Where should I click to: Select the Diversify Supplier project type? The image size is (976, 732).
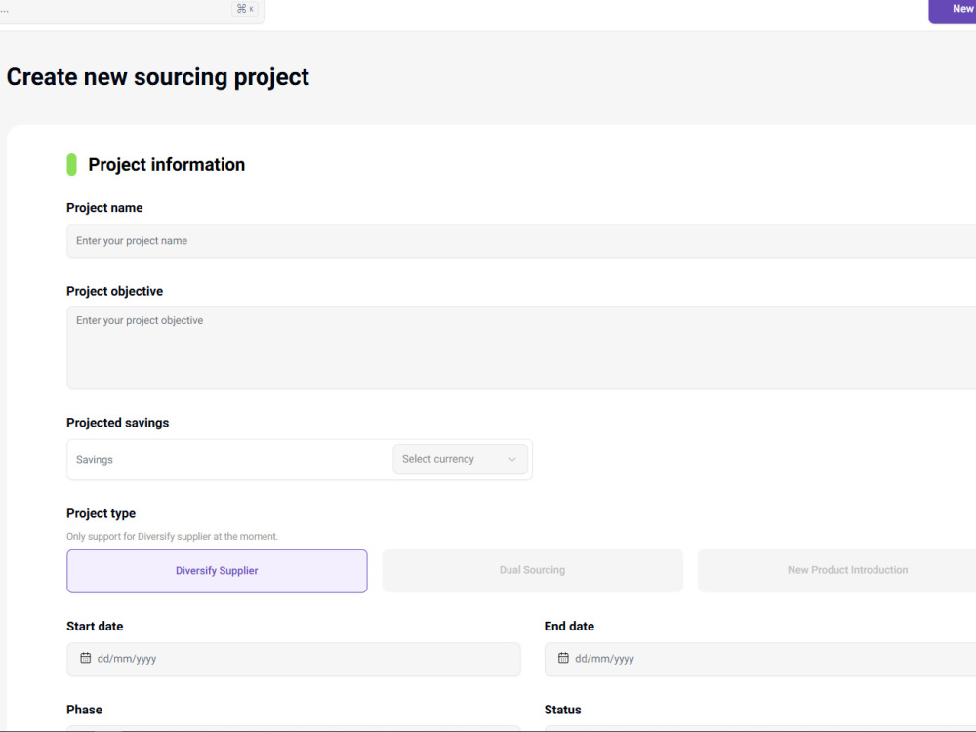217,571
